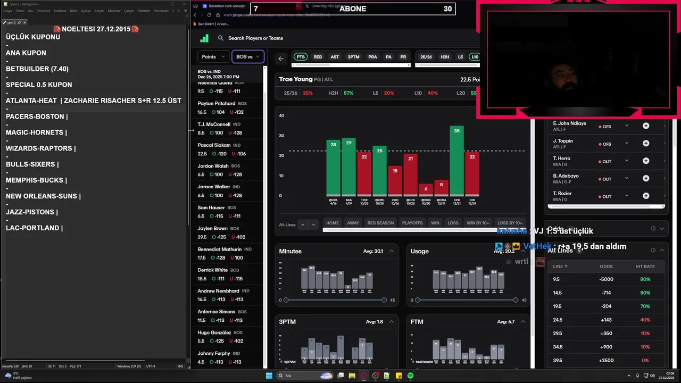Click Task View icon in taskbar
The height and width of the screenshot is (383, 681).
[x=340, y=376]
